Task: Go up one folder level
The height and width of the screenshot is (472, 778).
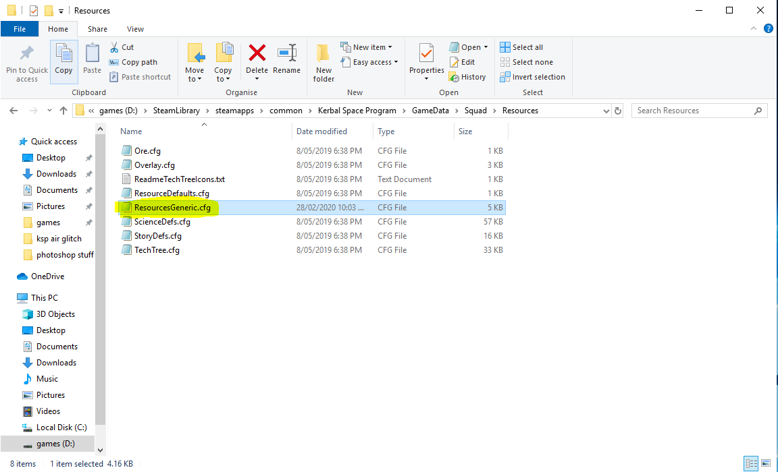Action: coord(63,111)
